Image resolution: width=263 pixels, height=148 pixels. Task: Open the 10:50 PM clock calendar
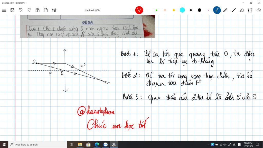(248, 144)
